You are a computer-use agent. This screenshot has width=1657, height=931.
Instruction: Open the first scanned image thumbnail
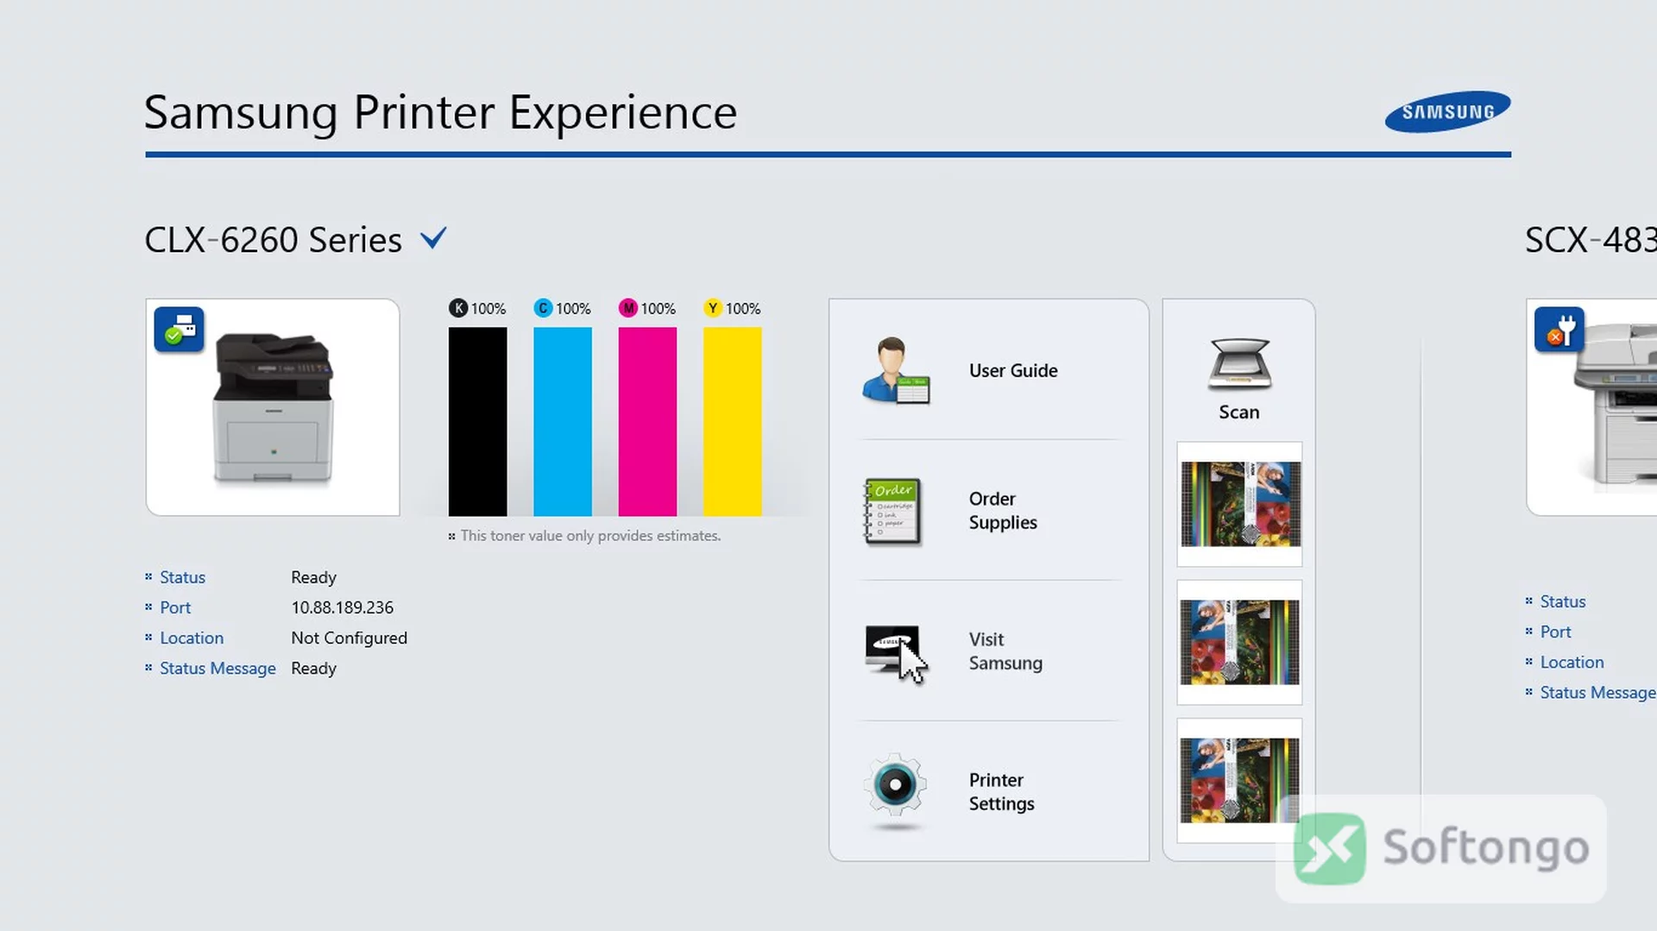tap(1239, 504)
